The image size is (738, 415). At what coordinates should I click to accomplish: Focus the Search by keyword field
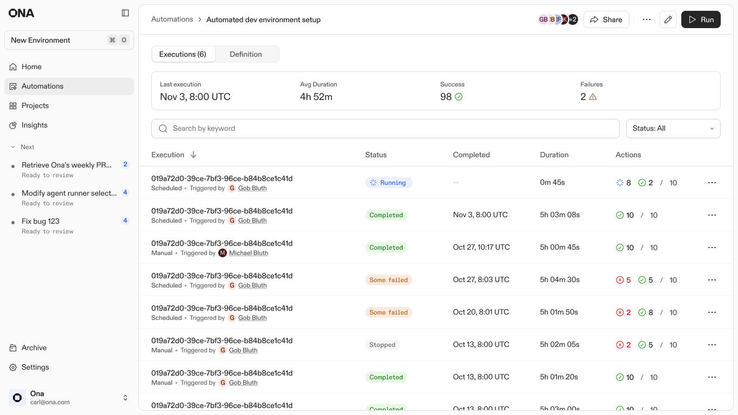(385, 129)
